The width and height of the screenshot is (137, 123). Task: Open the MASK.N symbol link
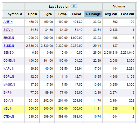coord(9,84)
